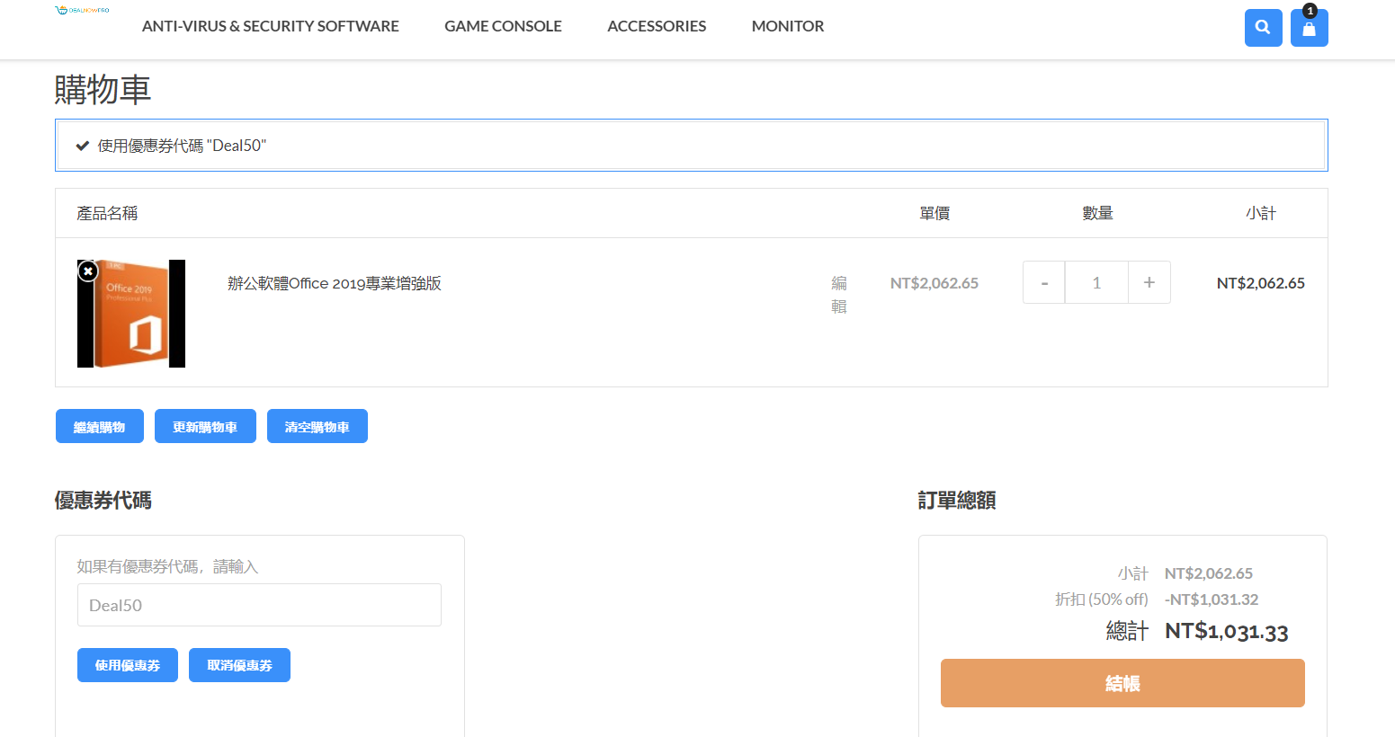Click the 繼續購物 button
The height and width of the screenshot is (737, 1395).
[x=100, y=426]
